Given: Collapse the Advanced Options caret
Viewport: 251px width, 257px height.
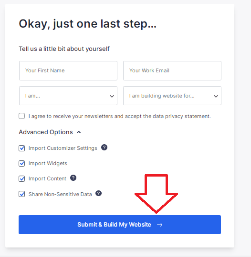Looking at the screenshot, I should pos(79,132).
